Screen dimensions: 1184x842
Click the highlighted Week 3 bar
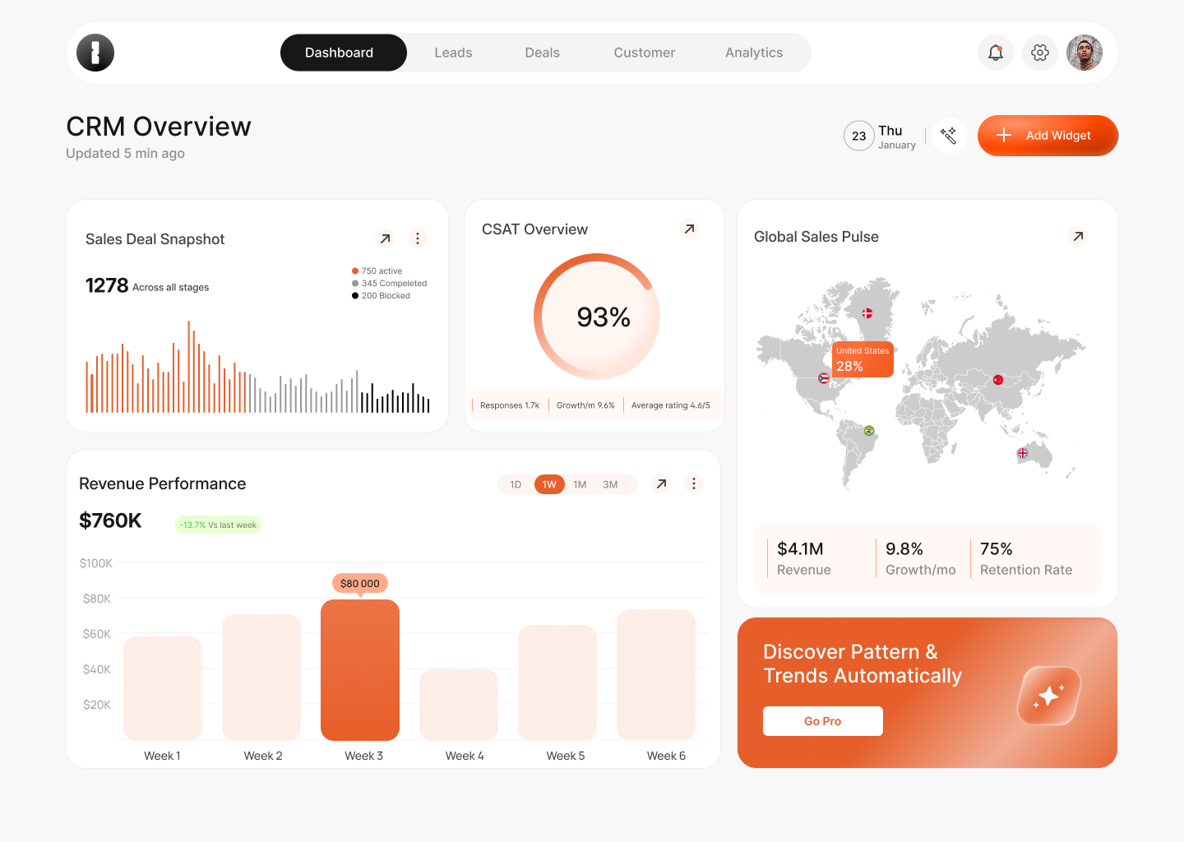click(x=360, y=670)
